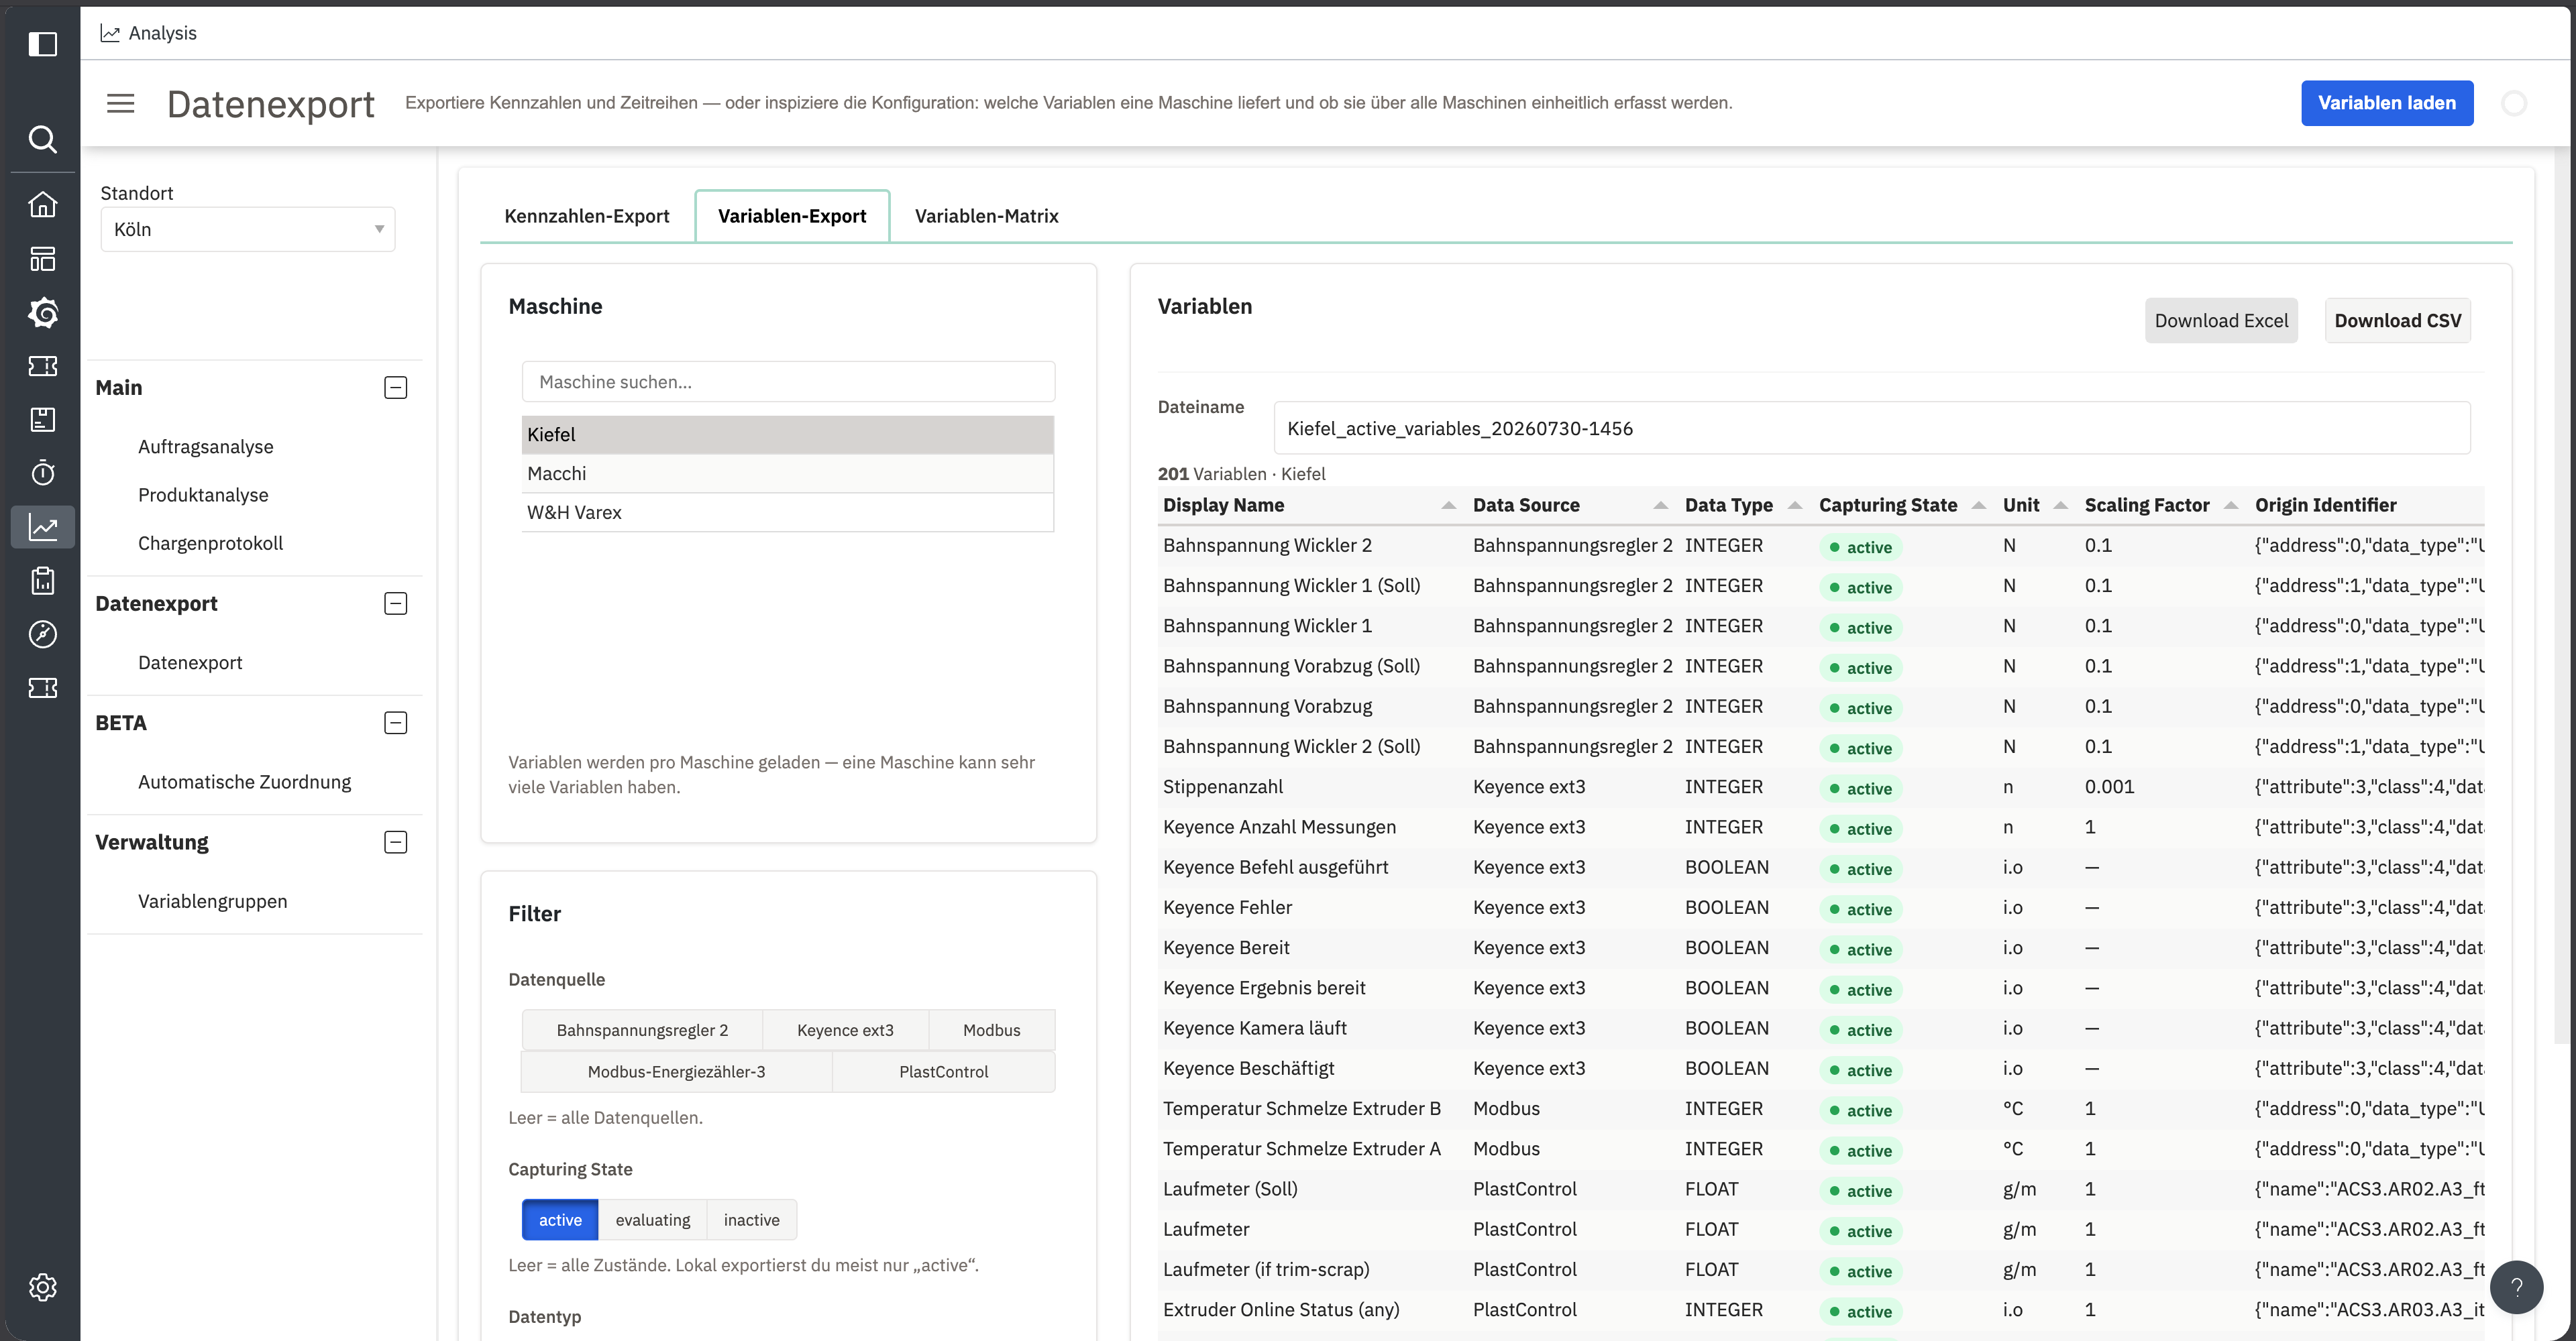Click Extruder Online Status (any) row
2576x1341 pixels.
pyautogui.click(x=1821, y=1310)
